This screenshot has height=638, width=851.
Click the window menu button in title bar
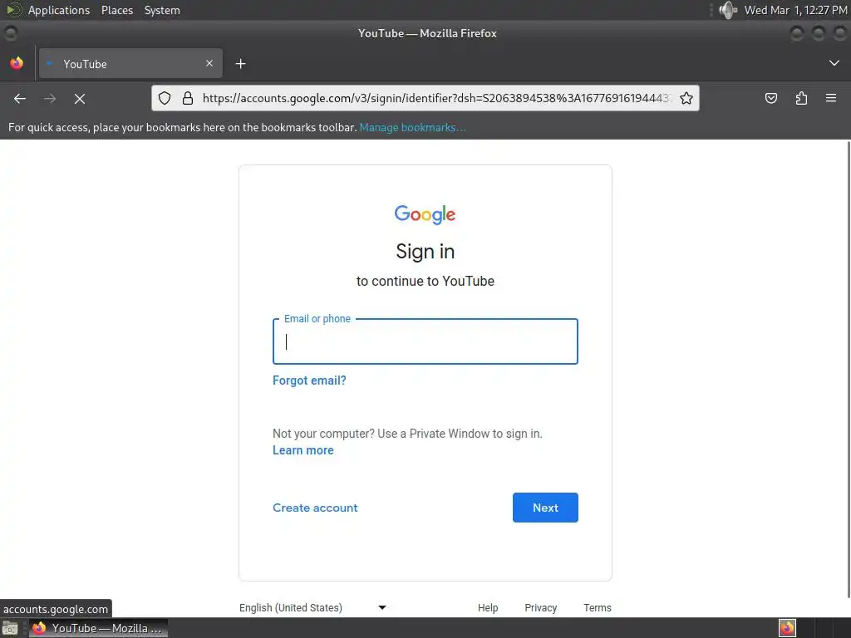(10, 33)
